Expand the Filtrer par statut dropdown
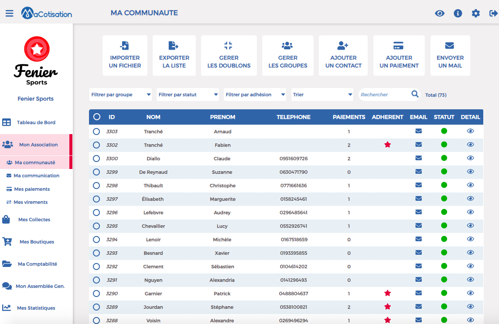Screen dimensions: 499x324 click(188, 94)
